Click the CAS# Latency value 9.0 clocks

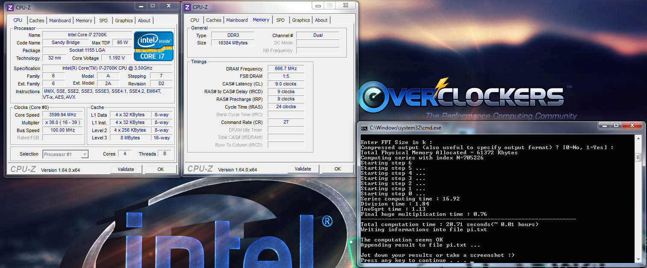coord(286,84)
